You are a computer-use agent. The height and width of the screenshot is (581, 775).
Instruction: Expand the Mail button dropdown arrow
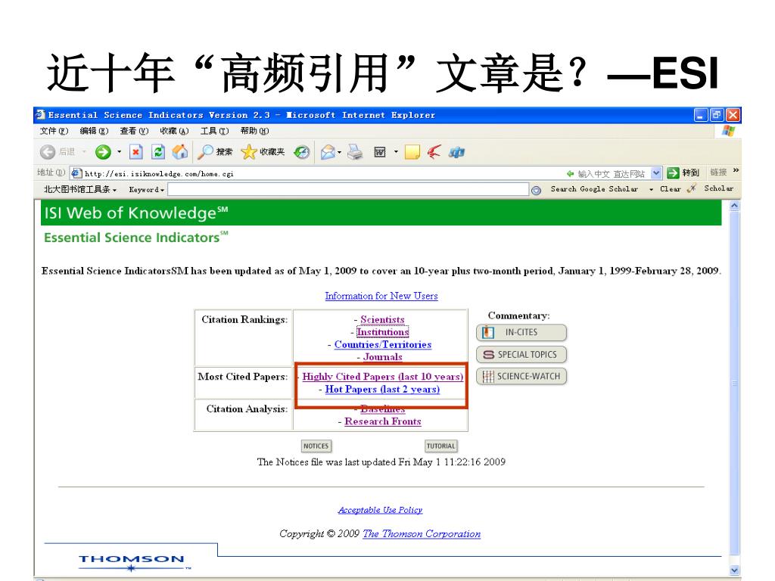340,152
